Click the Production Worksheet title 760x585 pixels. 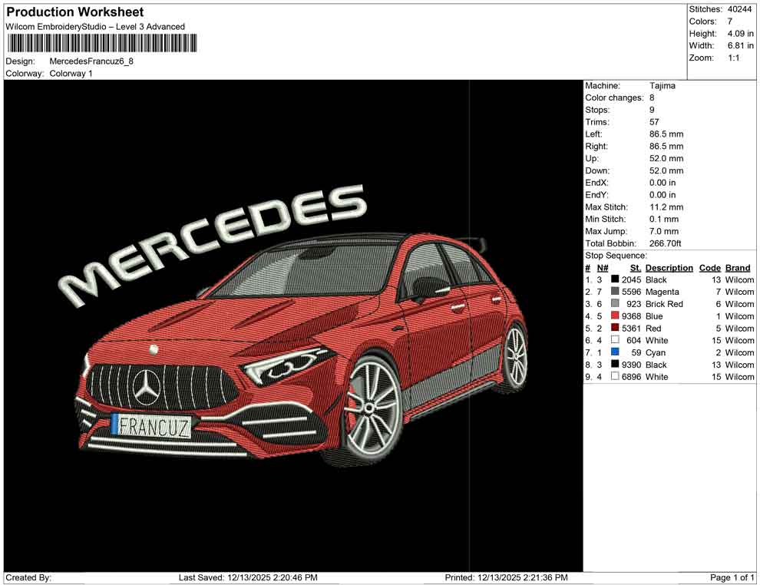[74, 12]
